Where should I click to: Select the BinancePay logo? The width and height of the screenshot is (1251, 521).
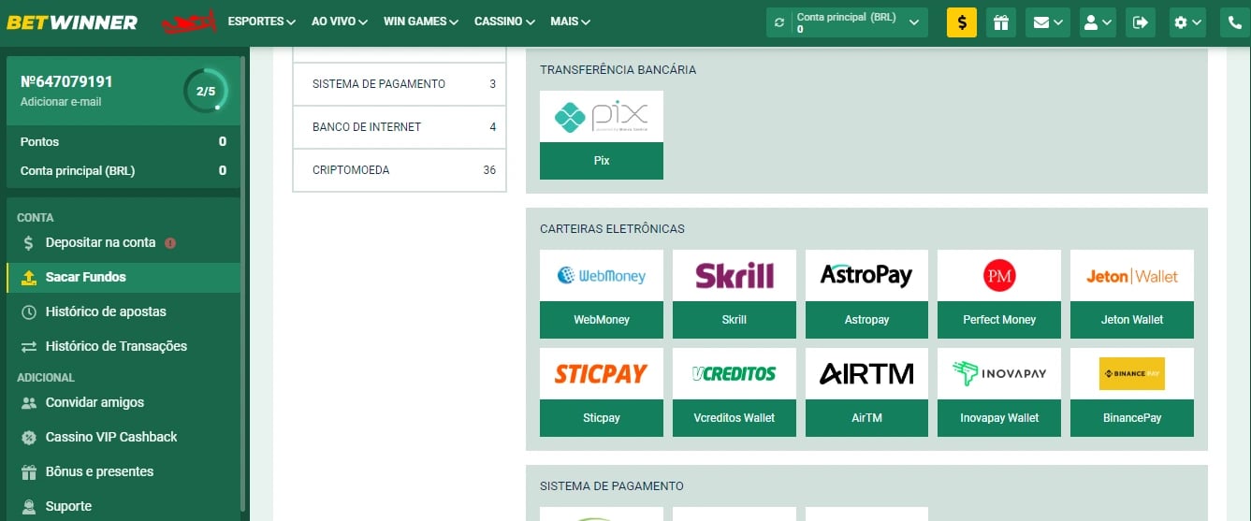pos(1132,374)
